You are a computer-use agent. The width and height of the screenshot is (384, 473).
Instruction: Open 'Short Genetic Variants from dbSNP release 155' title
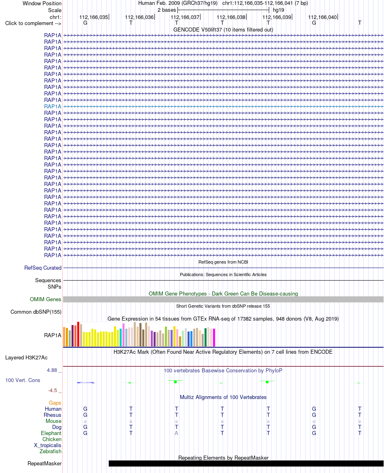click(x=223, y=306)
